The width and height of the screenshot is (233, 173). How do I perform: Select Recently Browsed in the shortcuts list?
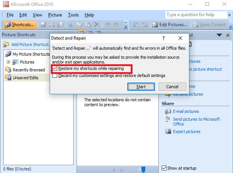pyautogui.click(x=29, y=70)
